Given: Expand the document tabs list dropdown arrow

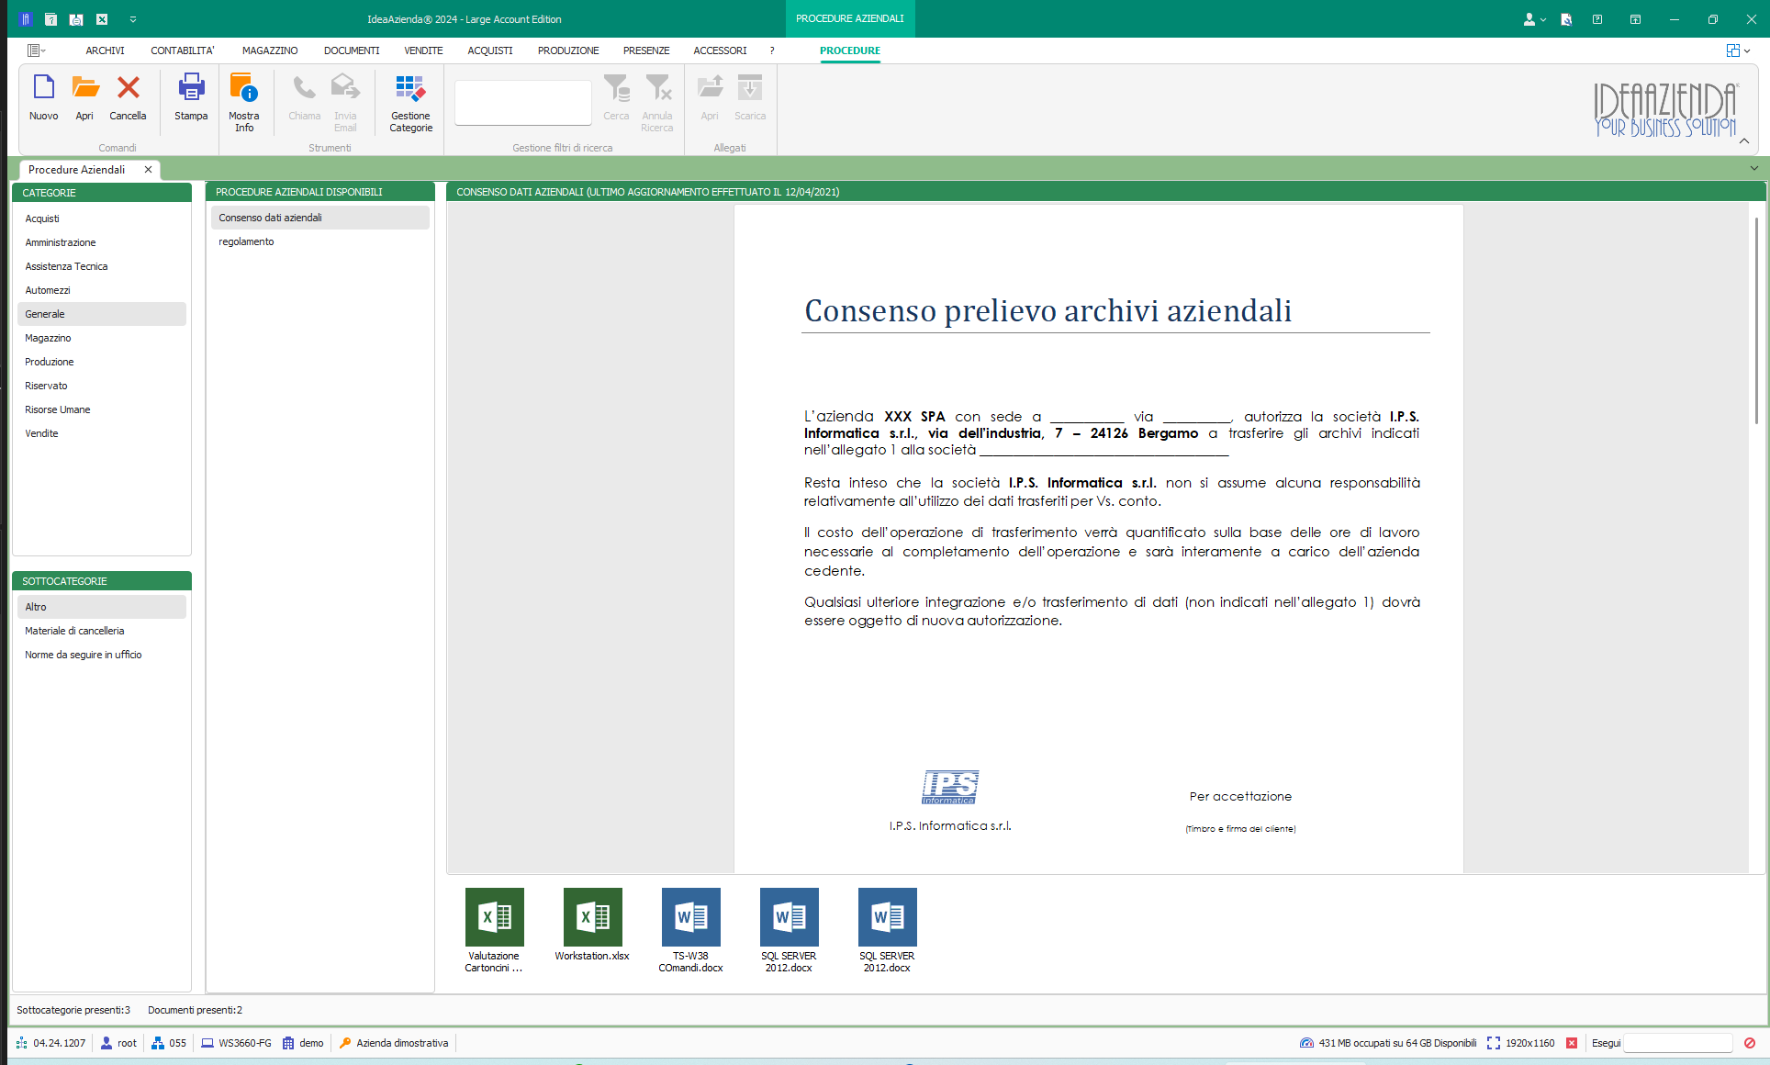Looking at the screenshot, I should [x=1754, y=168].
